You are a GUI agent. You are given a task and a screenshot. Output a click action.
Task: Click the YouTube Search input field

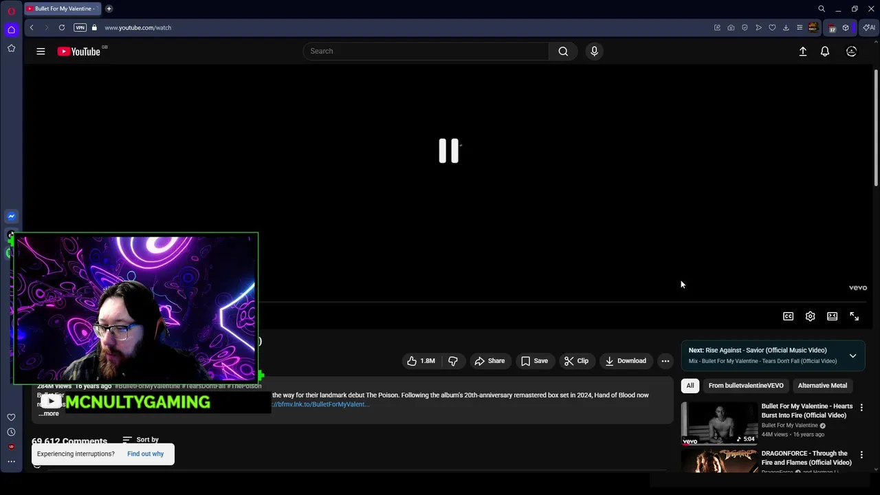(x=426, y=51)
